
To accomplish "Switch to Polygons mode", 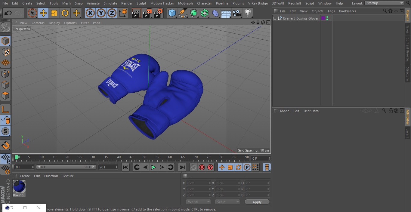I will tap(5, 96).
